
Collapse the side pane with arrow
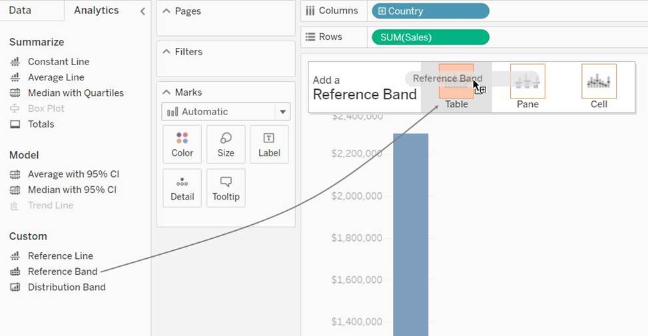tap(143, 11)
